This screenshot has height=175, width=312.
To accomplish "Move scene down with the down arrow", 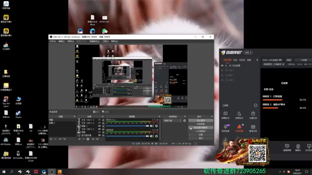I will point(64,139).
